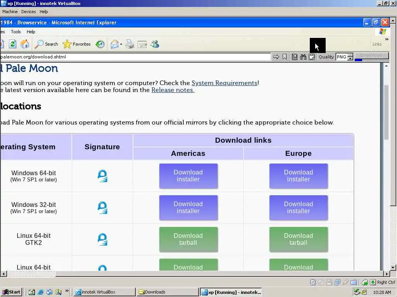Click the Print icon

point(130,44)
